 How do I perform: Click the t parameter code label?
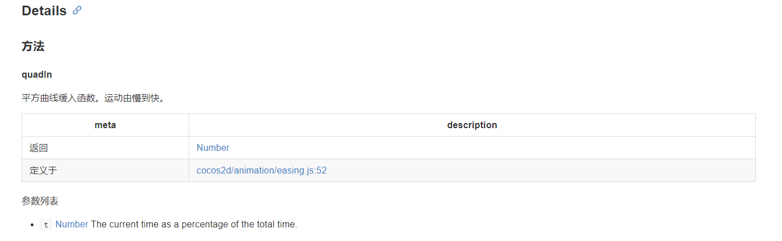click(46, 225)
